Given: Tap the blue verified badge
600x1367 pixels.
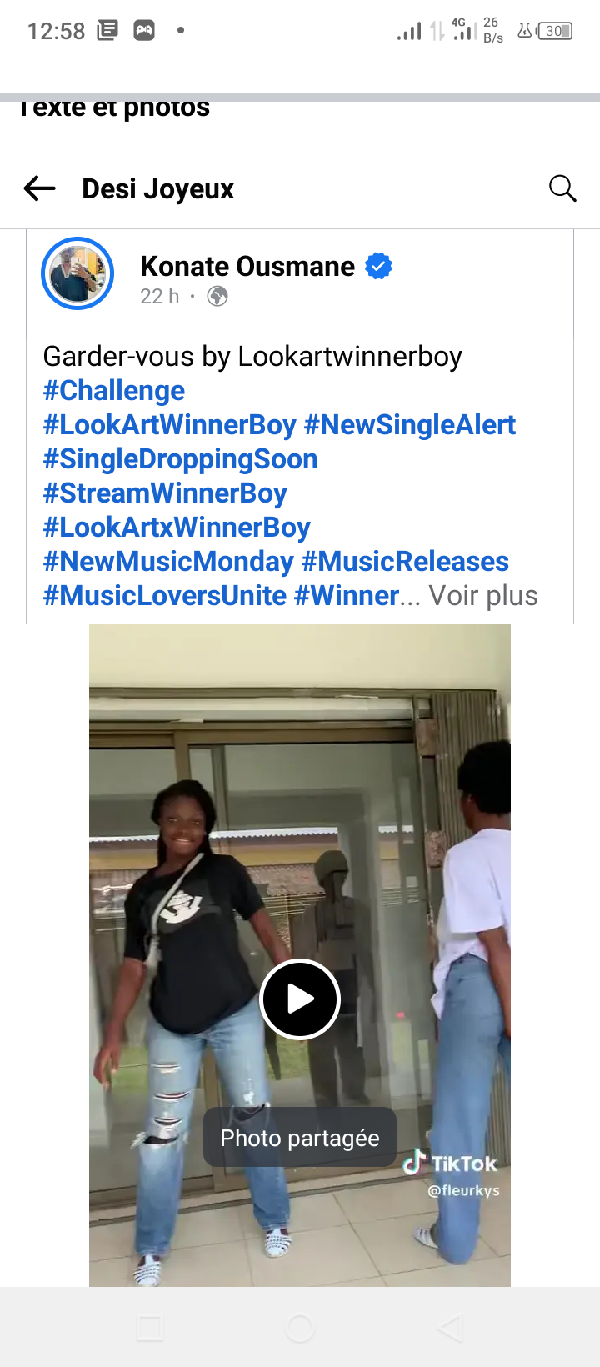Looking at the screenshot, I should click(379, 266).
